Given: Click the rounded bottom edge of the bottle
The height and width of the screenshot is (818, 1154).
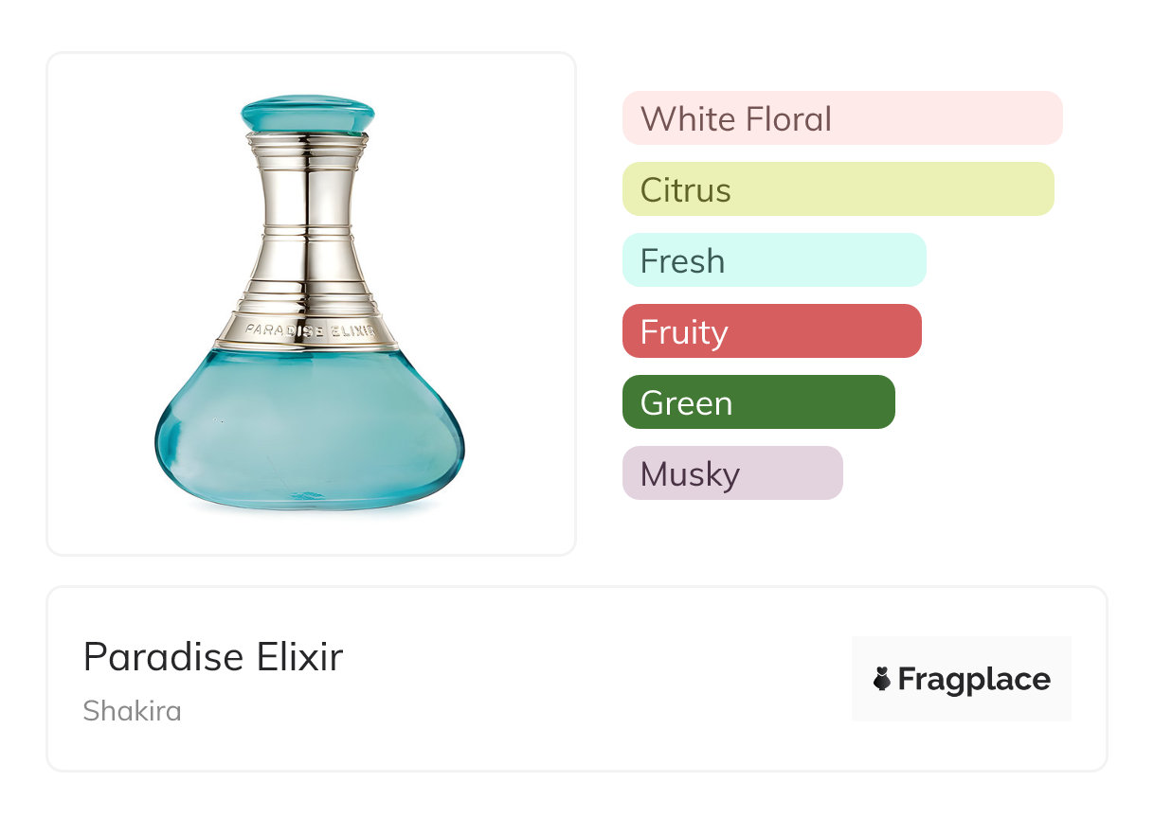Looking at the screenshot, I should (x=309, y=507).
